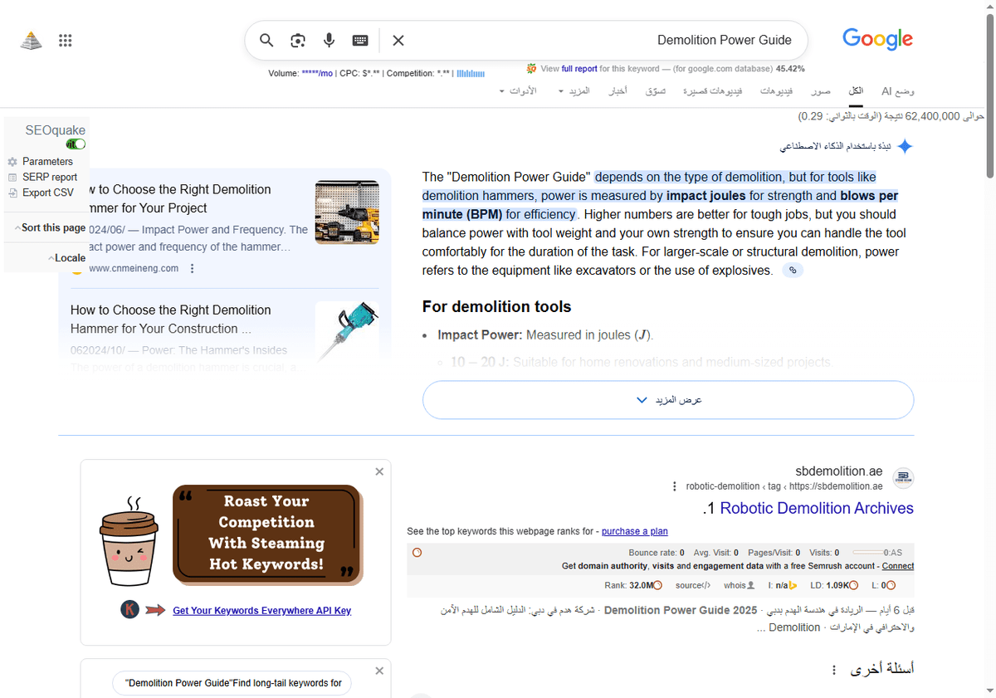Click the blue keyword trend bars indicator
The width and height of the screenshot is (996, 698).
[x=471, y=73]
